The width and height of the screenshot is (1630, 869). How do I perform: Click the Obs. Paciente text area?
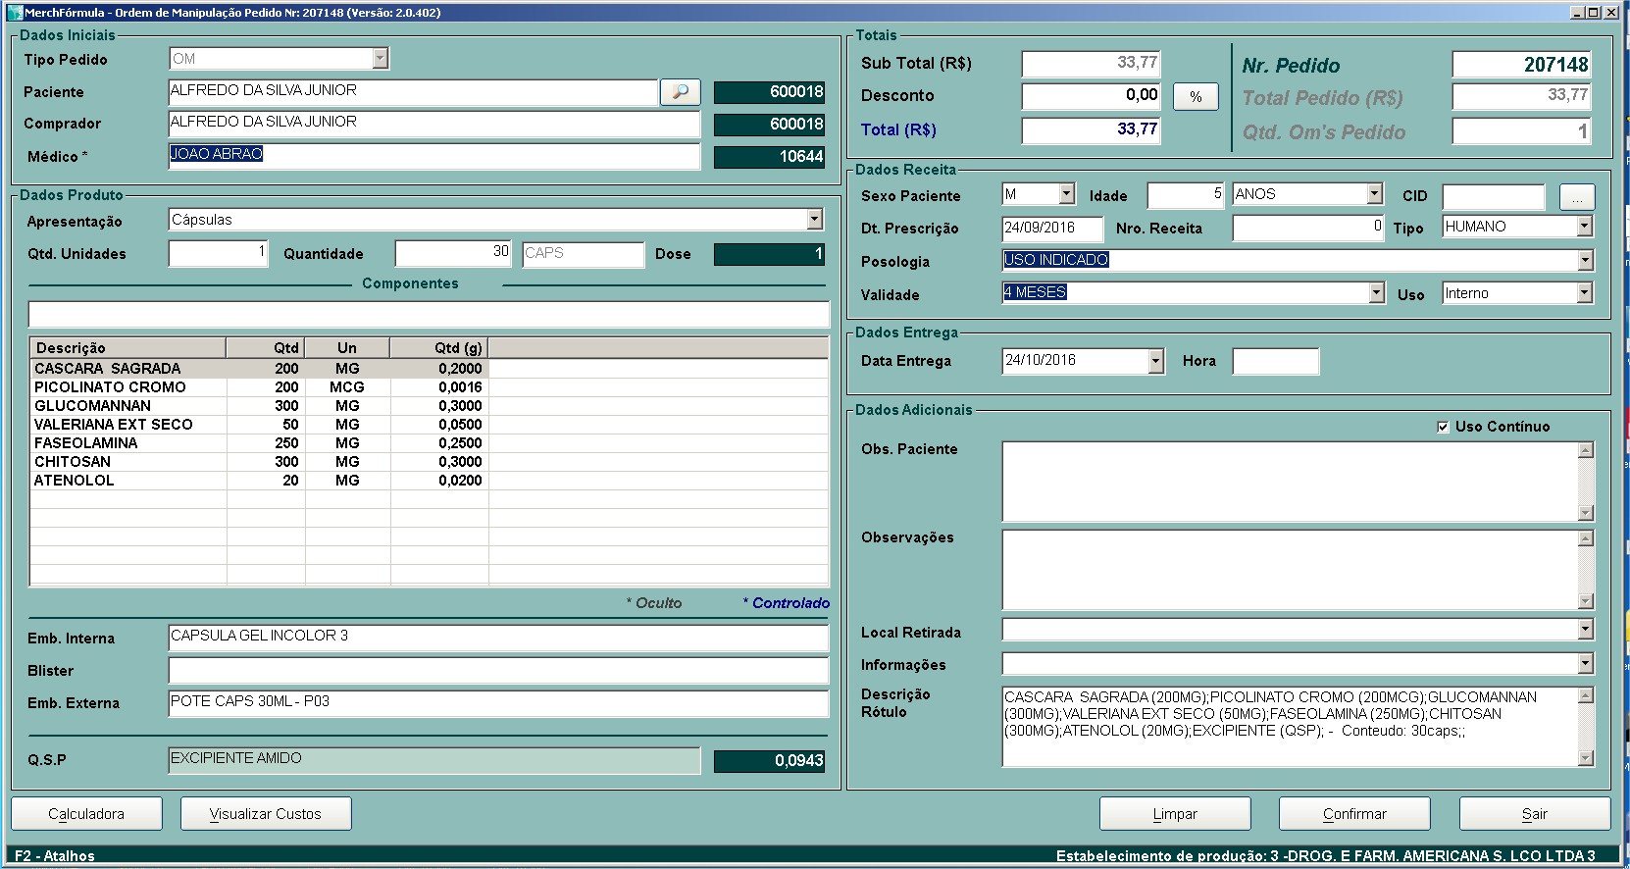click(1289, 481)
